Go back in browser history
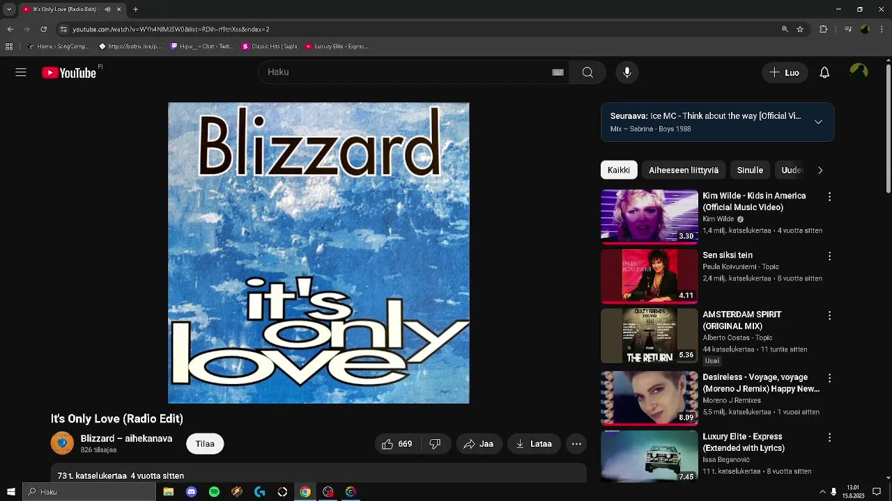 coord(10,29)
